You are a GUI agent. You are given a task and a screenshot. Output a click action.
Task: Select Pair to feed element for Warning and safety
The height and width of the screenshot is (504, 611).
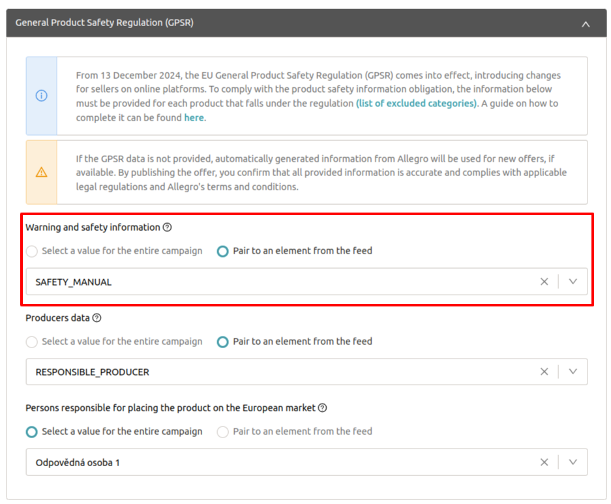(x=223, y=251)
